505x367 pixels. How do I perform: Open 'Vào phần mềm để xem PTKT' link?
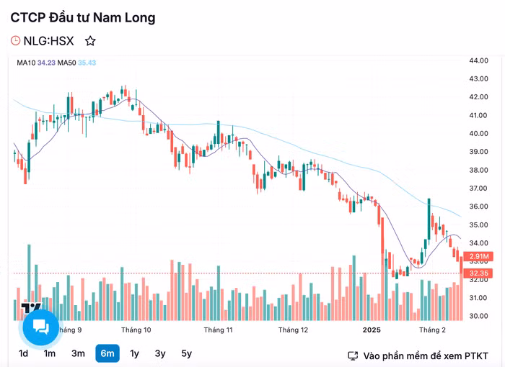(x=425, y=355)
